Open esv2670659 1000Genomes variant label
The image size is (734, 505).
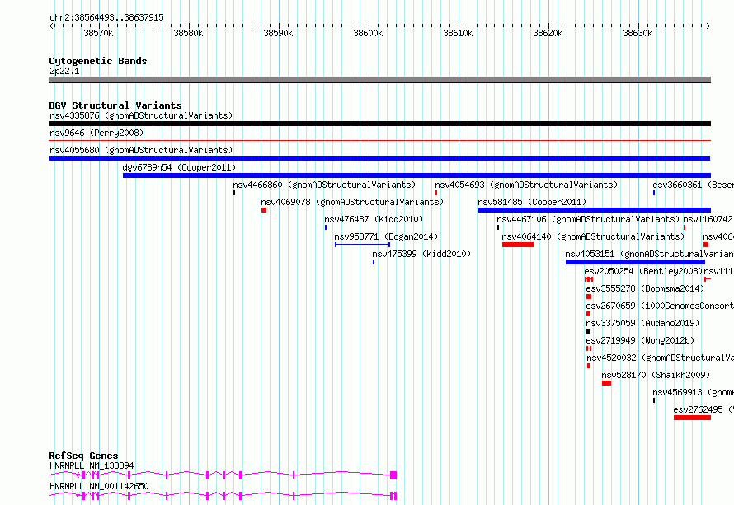point(660,306)
